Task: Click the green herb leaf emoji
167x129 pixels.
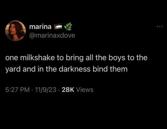Action: (x=68, y=27)
